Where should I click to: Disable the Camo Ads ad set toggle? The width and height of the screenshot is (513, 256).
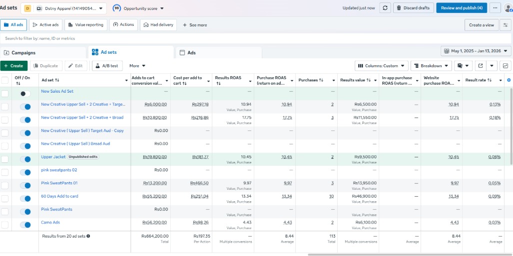[x=25, y=225]
